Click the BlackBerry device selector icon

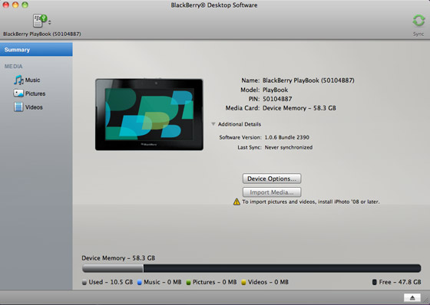coord(40,21)
